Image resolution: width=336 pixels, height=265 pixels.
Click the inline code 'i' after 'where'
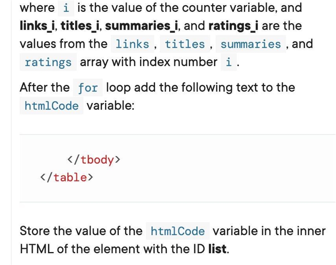(66, 8)
